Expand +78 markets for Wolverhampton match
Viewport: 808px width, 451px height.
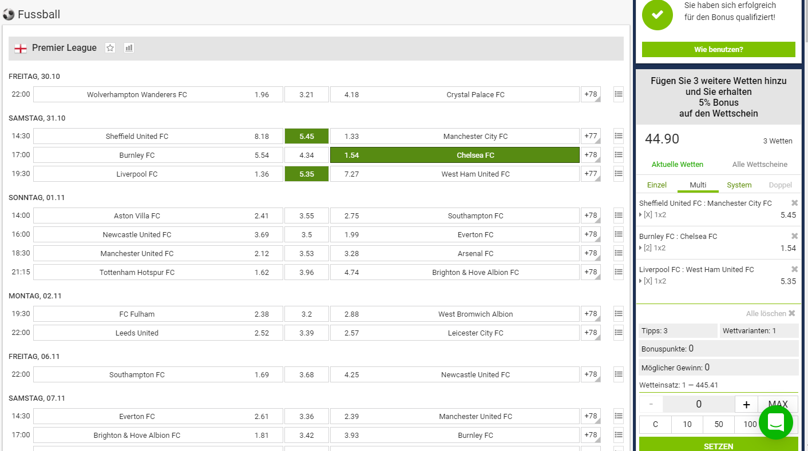(591, 94)
